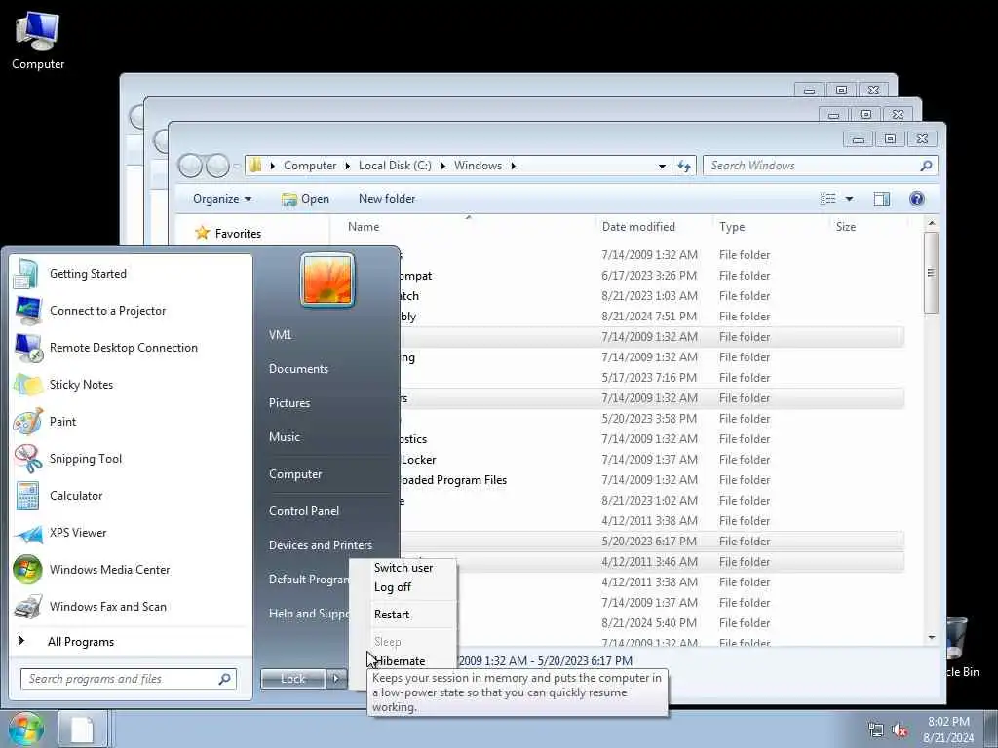Image resolution: width=998 pixels, height=748 pixels.
Task: Click the taskbar clock showing 8:02 PM
Action: [948, 729]
